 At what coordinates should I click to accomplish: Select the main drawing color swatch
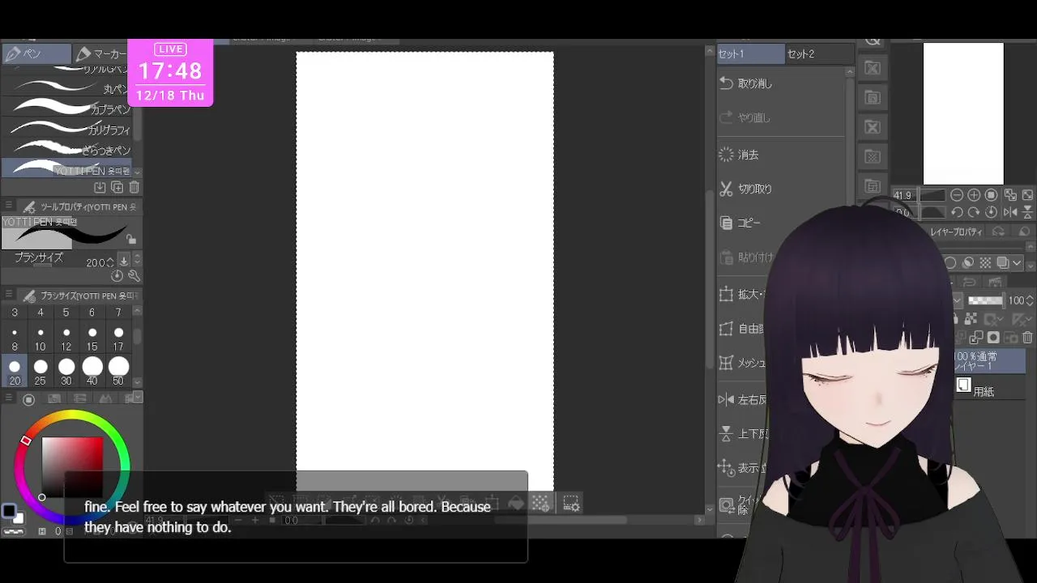(x=8, y=510)
